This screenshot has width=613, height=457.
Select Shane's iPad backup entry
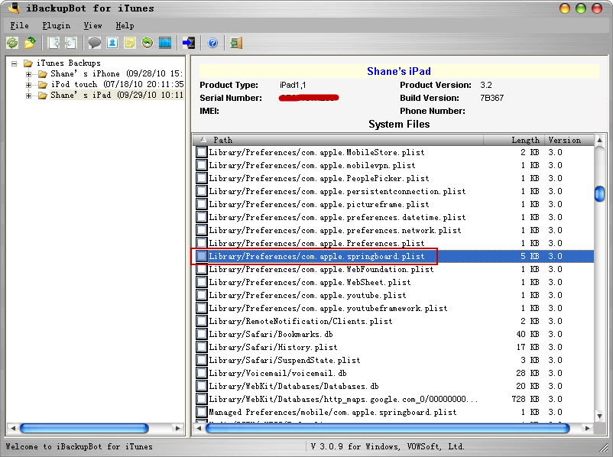pos(116,95)
